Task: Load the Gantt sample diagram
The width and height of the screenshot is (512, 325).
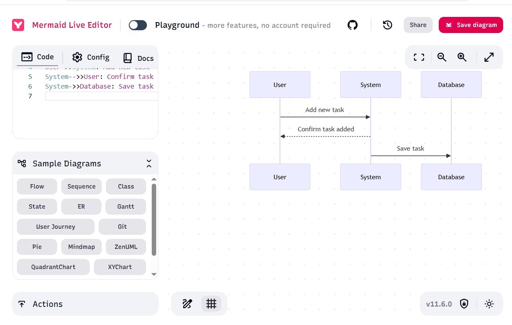Action: 126,207
